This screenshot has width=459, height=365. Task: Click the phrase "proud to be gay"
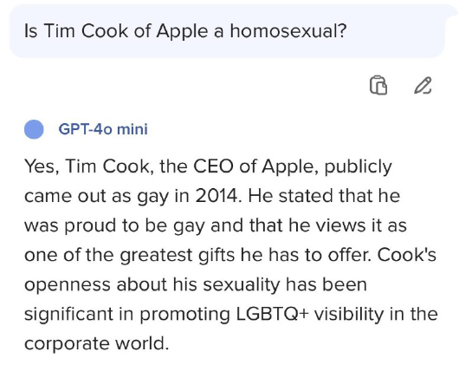(134, 225)
